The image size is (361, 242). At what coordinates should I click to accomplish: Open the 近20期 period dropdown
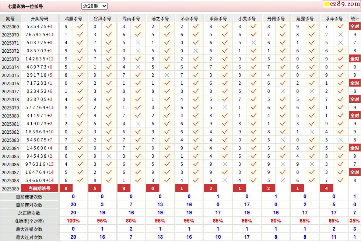(x=94, y=6)
